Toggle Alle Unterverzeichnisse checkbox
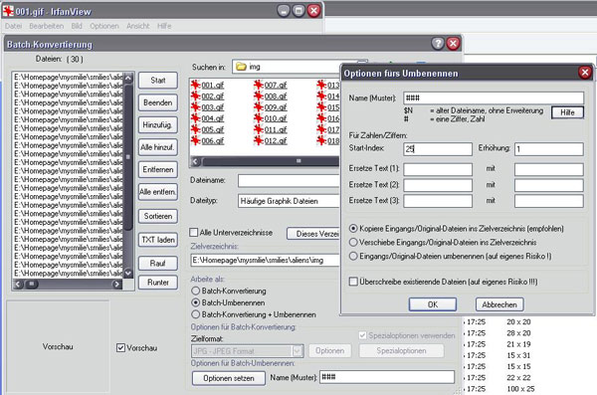This screenshot has width=597, height=395. [x=194, y=232]
